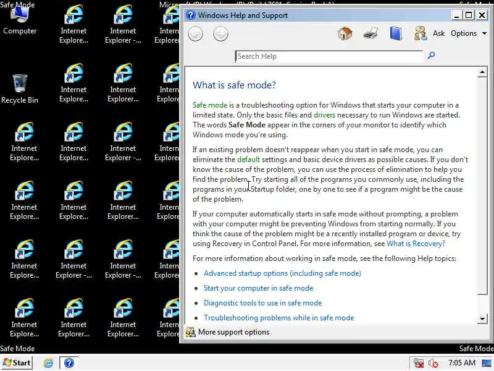The image size is (494, 371).
Task: Select Internet Explorer shortcut immediately right of Computer
Action: click(73, 24)
